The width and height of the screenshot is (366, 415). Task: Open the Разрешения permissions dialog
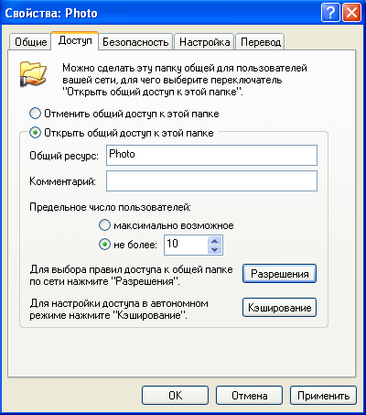click(279, 274)
